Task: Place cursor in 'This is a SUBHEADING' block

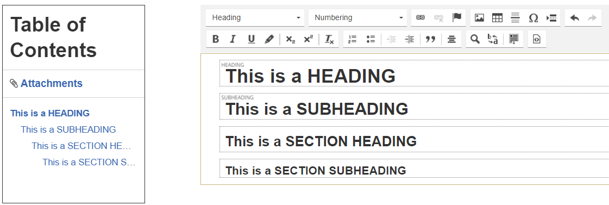Action: [x=414, y=106]
